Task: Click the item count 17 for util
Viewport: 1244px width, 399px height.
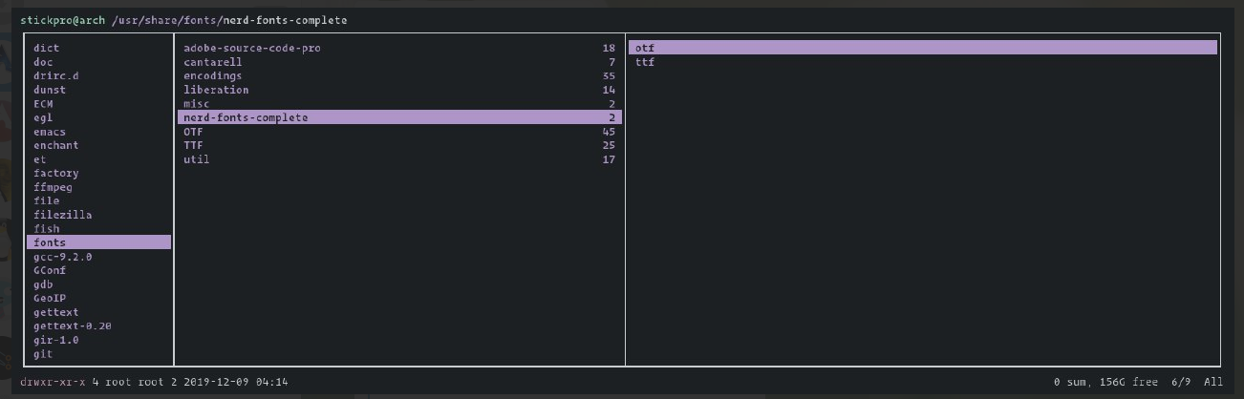Action: [609, 159]
